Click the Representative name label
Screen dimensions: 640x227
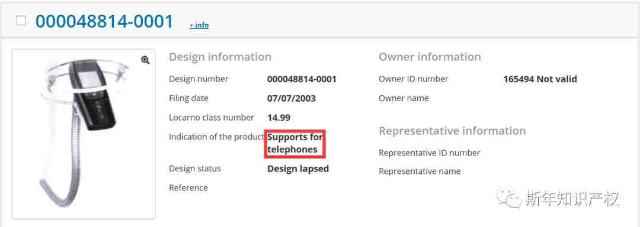pyautogui.click(x=420, y=171)
